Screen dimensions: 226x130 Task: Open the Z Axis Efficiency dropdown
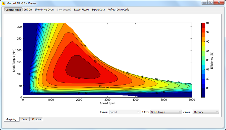[x=205, y=112]
